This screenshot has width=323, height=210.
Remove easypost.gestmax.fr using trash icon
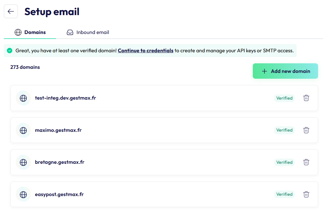tap(306, 194)
